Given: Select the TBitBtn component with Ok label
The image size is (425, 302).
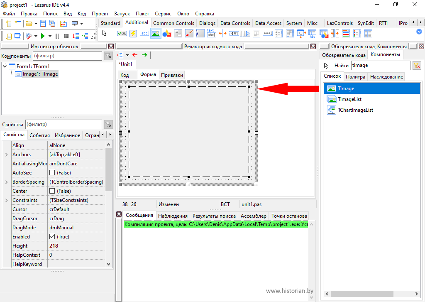Looking at the screenshot, I should coord(122,34).
